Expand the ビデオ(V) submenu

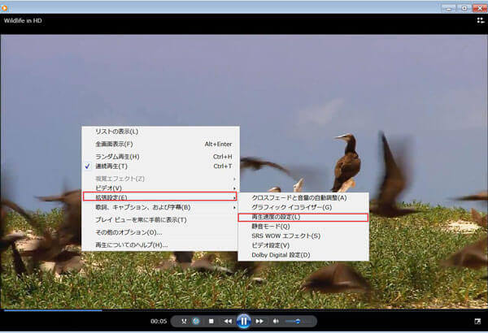click(160, 188)
